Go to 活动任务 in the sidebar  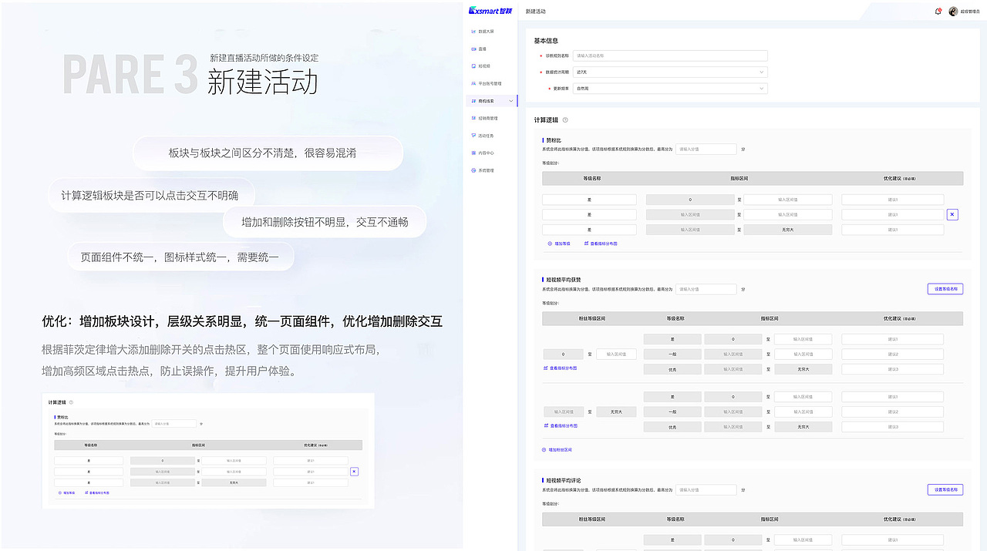(487, 136)
